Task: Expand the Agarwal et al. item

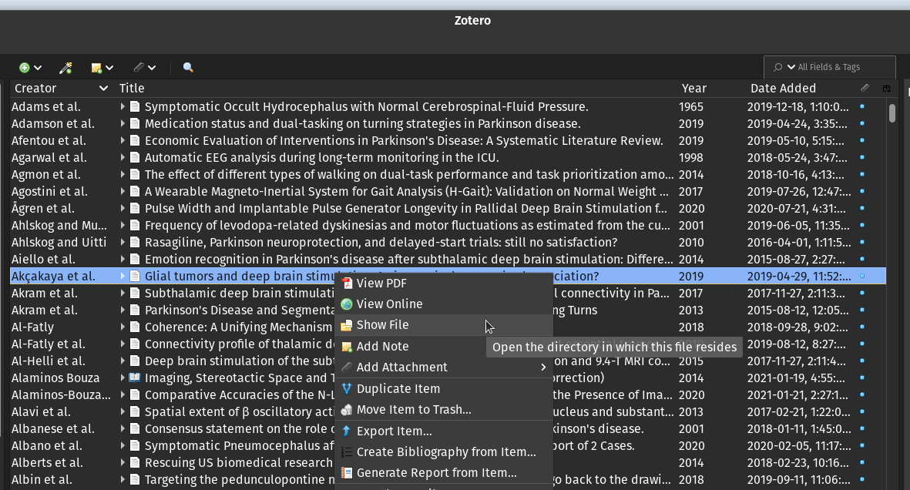Action: tap(123, 157)
